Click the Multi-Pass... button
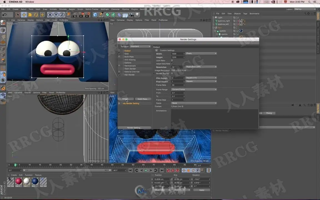 [x=143, y=99]
